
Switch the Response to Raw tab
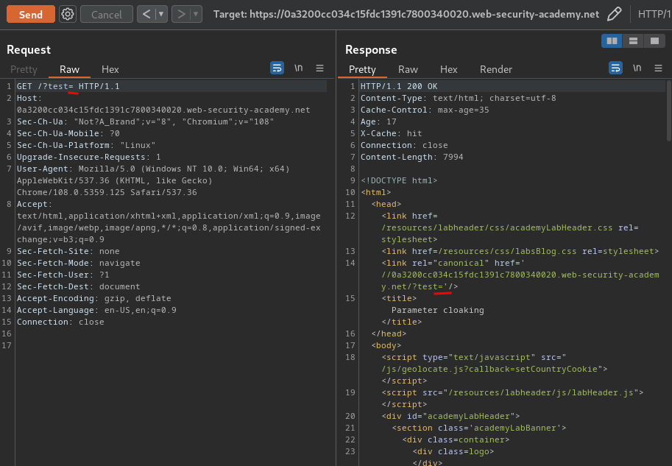coord(408,69)
